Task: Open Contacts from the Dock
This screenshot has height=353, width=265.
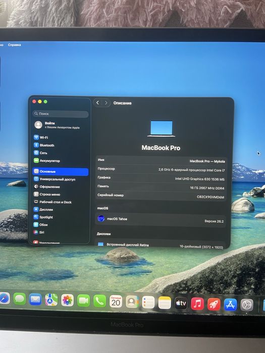Action: click(132, 302)
